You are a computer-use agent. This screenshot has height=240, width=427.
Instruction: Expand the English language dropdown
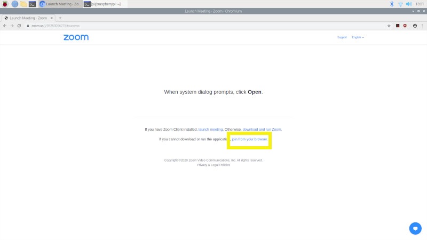pyautogui.click(x=358, y=37)
